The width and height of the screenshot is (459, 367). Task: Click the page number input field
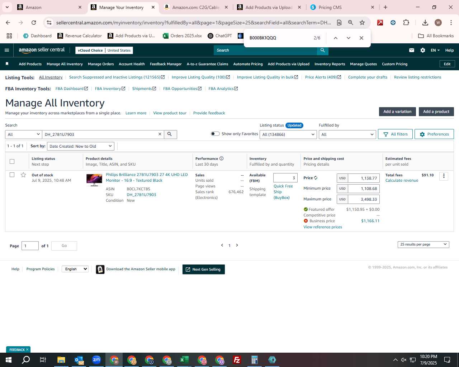click(x=30, y=246)
